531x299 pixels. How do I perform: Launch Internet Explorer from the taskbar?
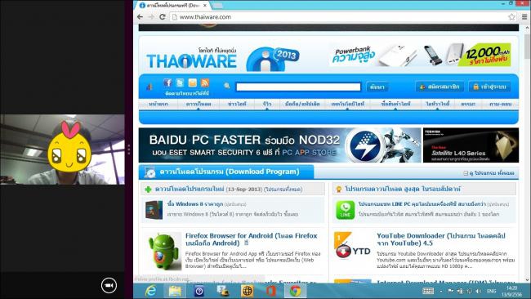coord(151,291)
